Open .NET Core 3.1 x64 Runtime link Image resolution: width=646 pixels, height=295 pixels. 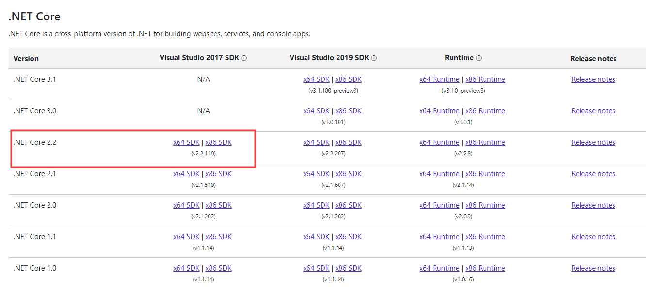439,79
